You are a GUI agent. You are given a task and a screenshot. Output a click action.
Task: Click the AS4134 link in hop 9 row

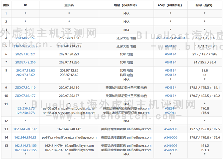coord(171,88)
